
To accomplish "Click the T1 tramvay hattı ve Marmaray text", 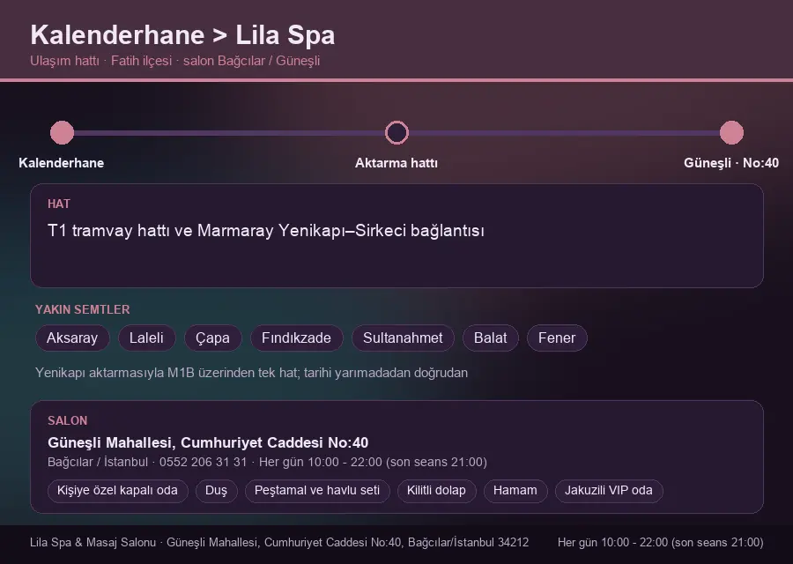I will click(x=266, y=231).
